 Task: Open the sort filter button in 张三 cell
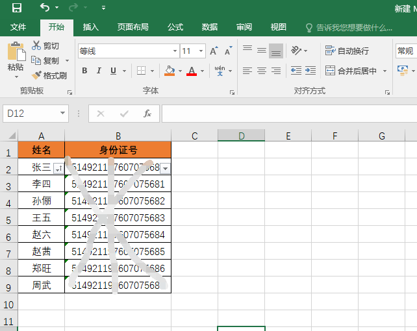(58, 169)
